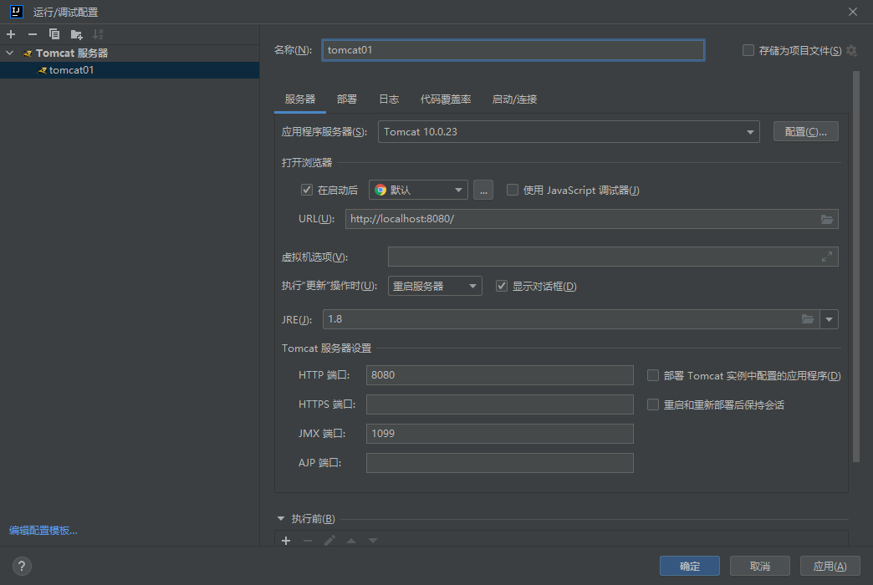
Task: Copy the selected configuration
Action: 54,34
